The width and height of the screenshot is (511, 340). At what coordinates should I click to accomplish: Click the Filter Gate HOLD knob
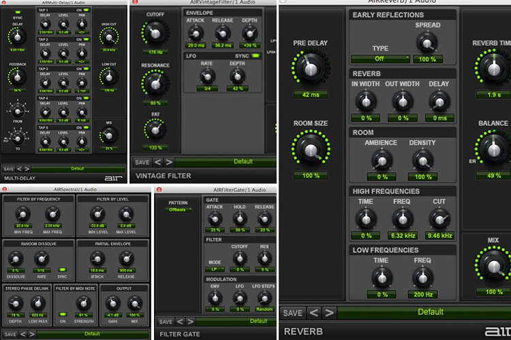pos(240,219)
